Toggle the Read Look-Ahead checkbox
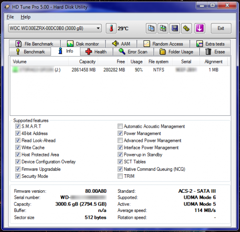This screenshot has width=240, height=232. [18, 141]
